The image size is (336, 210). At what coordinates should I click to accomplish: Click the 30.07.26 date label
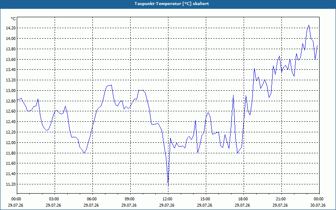coord(318,205)
